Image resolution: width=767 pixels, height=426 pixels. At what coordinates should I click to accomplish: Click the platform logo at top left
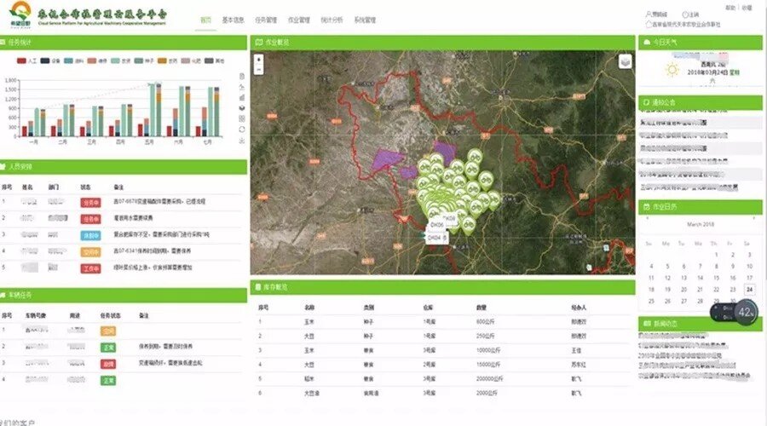pos(20,14)
